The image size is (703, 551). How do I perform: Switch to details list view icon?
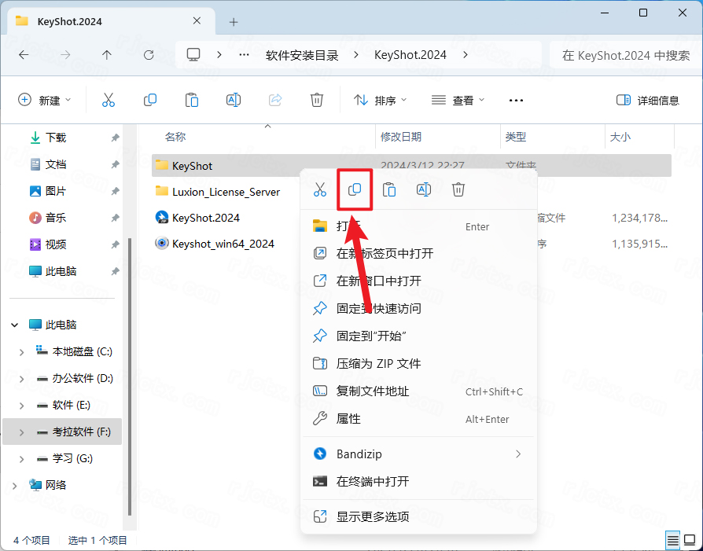tap(672, 541)
